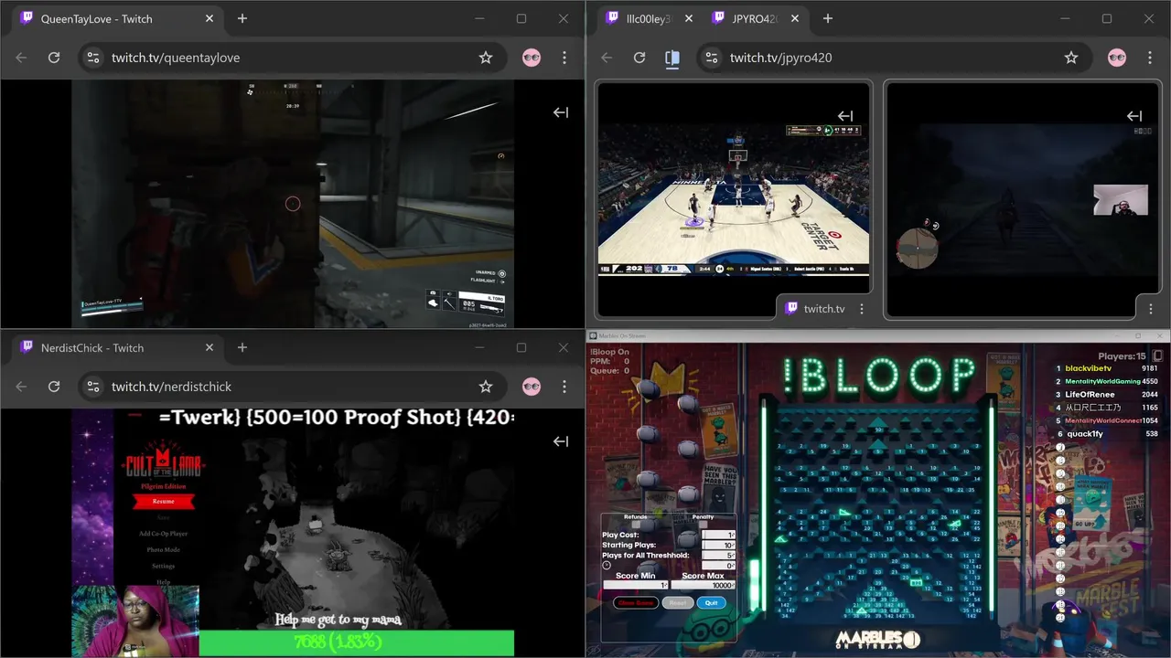1171x658 pixels.
Task: Select quack1fy on the leaderboard
Action: pos(1084,434)
